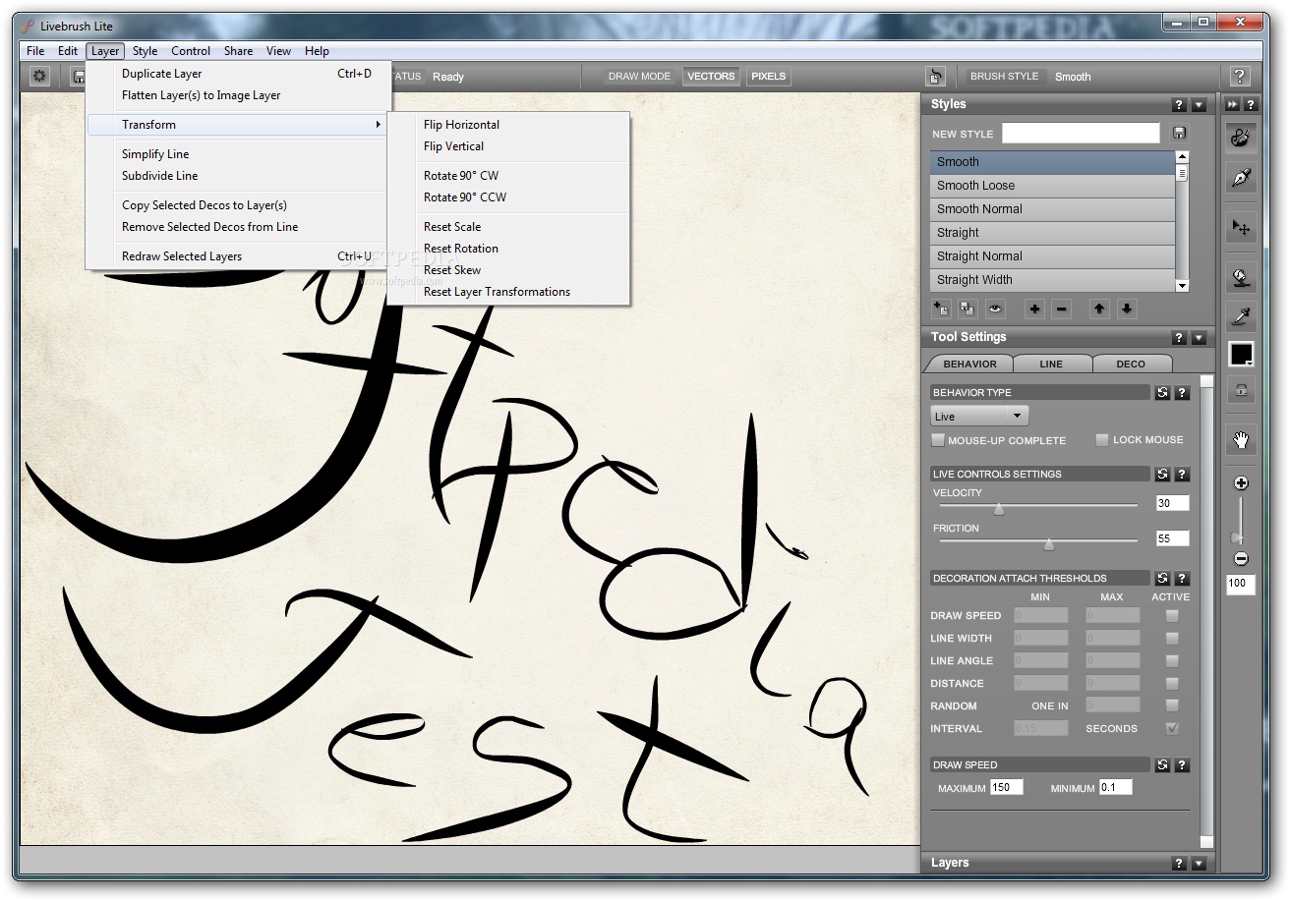Open help for the Styles panel
1290x901 pixels.
click(x=1179, y=105)
